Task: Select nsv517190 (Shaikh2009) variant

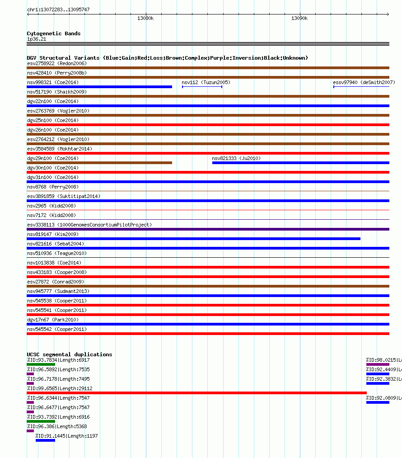Action: (57, 92)
